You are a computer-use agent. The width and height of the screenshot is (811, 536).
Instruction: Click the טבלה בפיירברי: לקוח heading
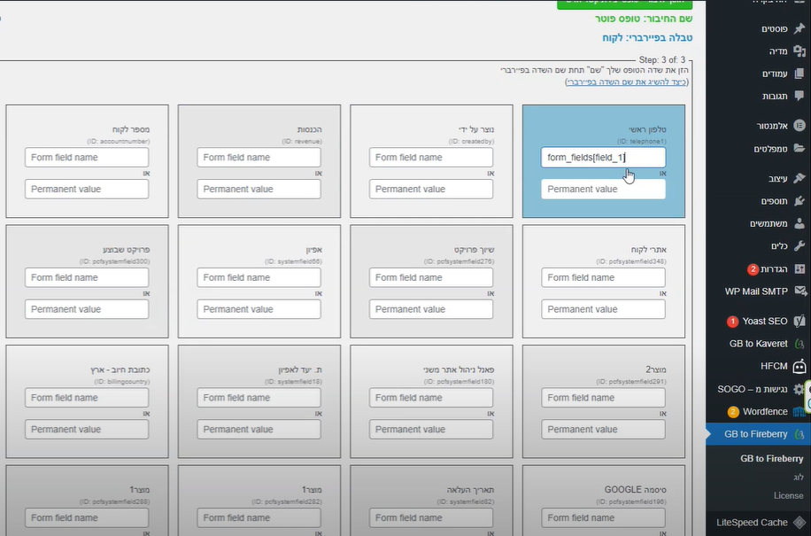[647, 38]
